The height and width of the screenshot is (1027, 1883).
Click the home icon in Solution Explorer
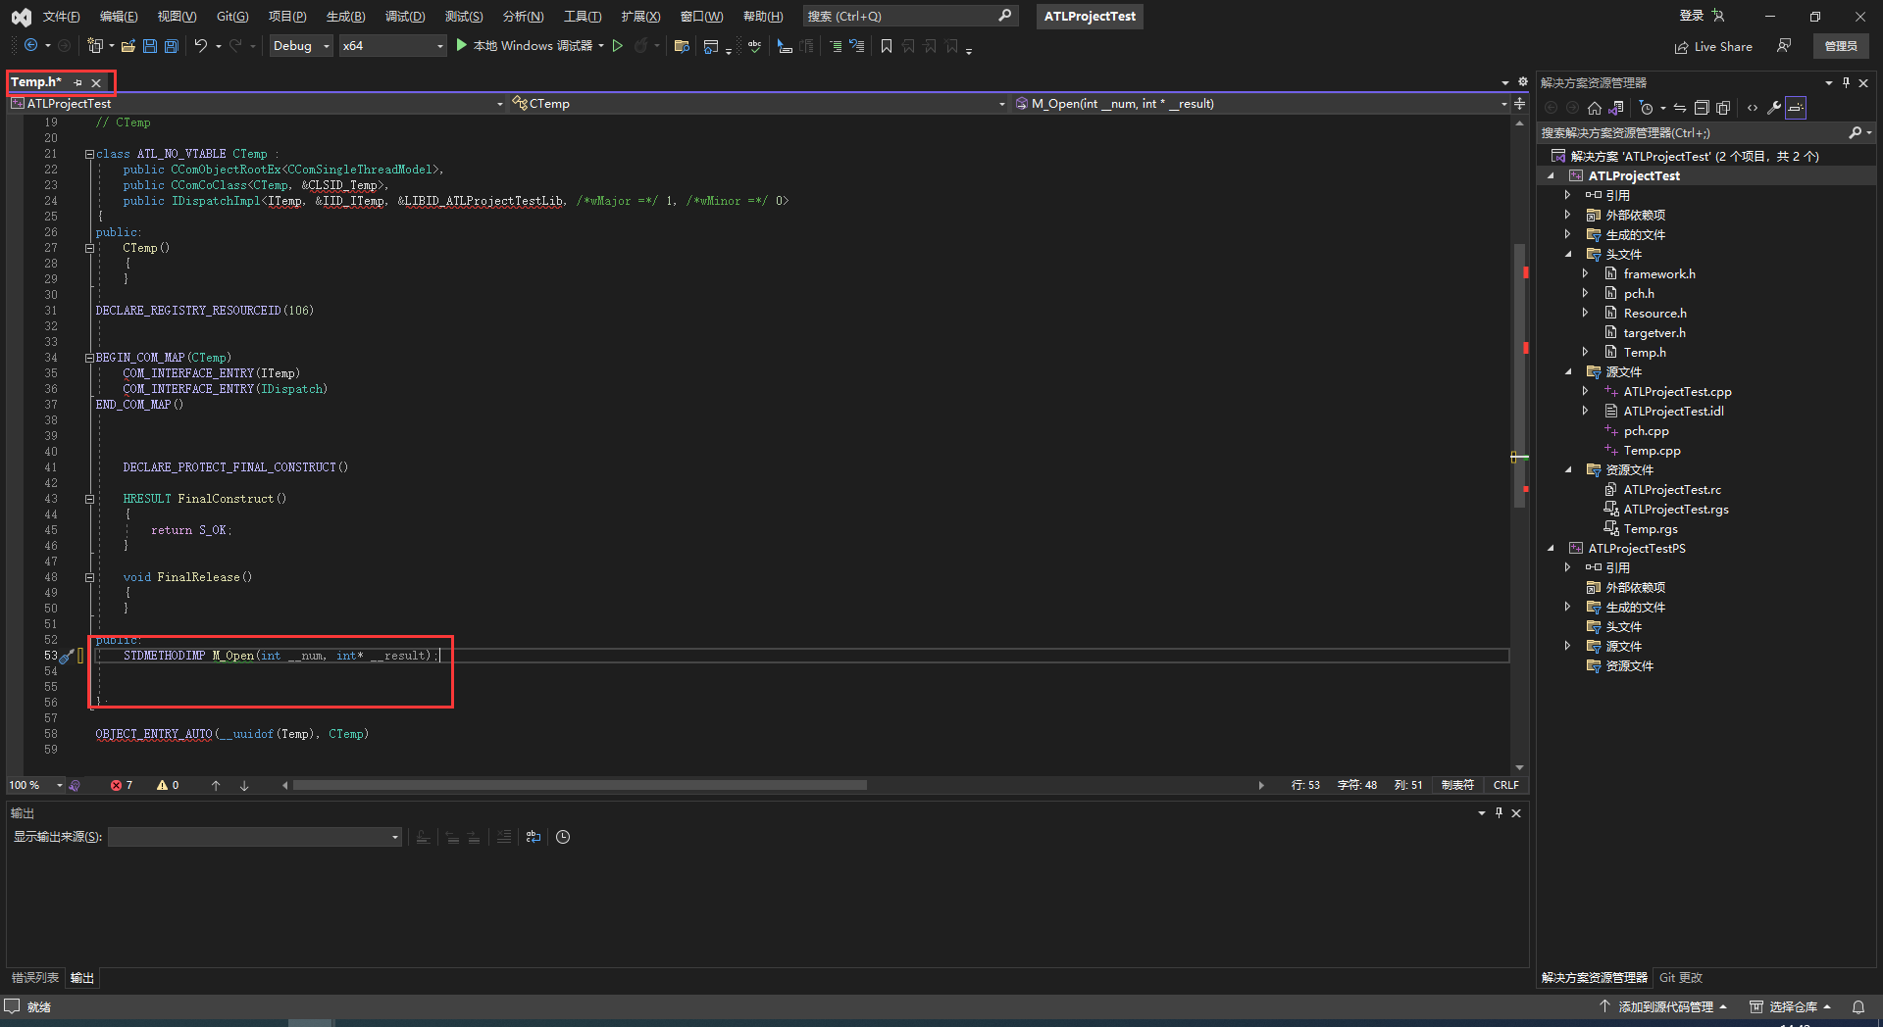click(x=1595, y=108)
